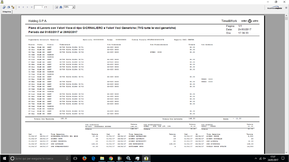Open the Task View button
The height and width of the screenshot is (162, 289).
pyautogui.click(x=76, y=159)
